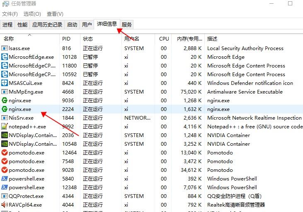The image size is (303, 212).
Task: Open the 文件(F) menu
Action: tap(10, 14)
